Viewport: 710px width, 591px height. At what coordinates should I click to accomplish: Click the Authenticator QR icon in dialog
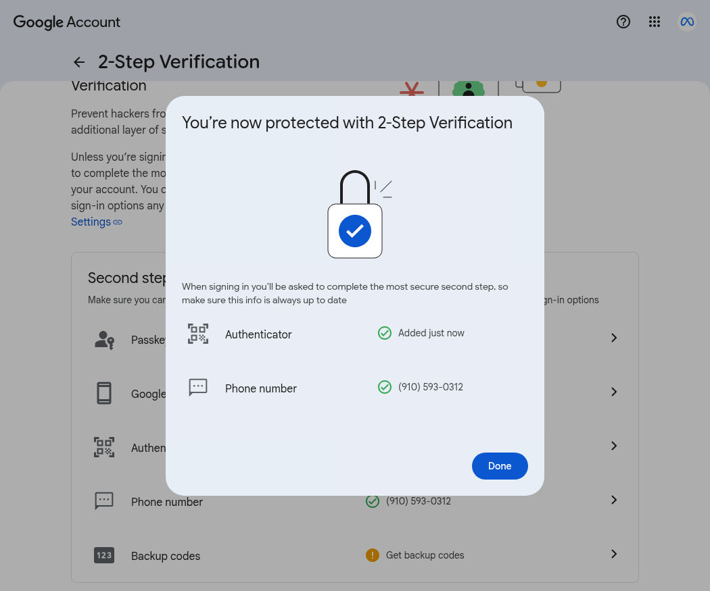point(198,334)
